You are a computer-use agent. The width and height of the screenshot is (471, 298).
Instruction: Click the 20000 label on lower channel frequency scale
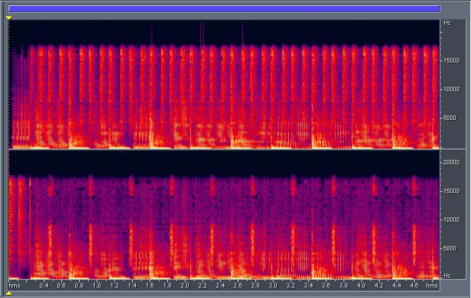point(451,162)
